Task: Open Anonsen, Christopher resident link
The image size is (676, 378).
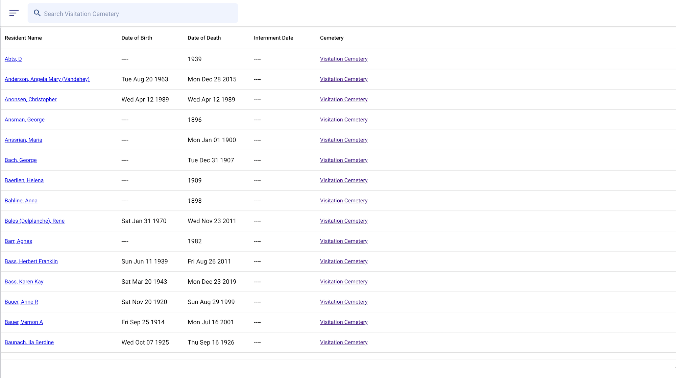Action: pos(30,99)
